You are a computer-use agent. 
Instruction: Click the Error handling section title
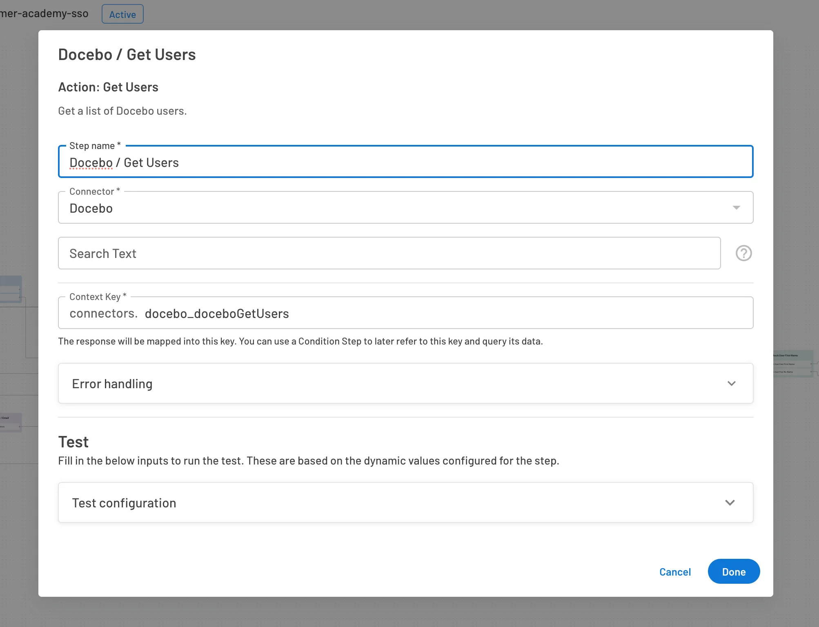pyautogui.click(x=112, y=384)
